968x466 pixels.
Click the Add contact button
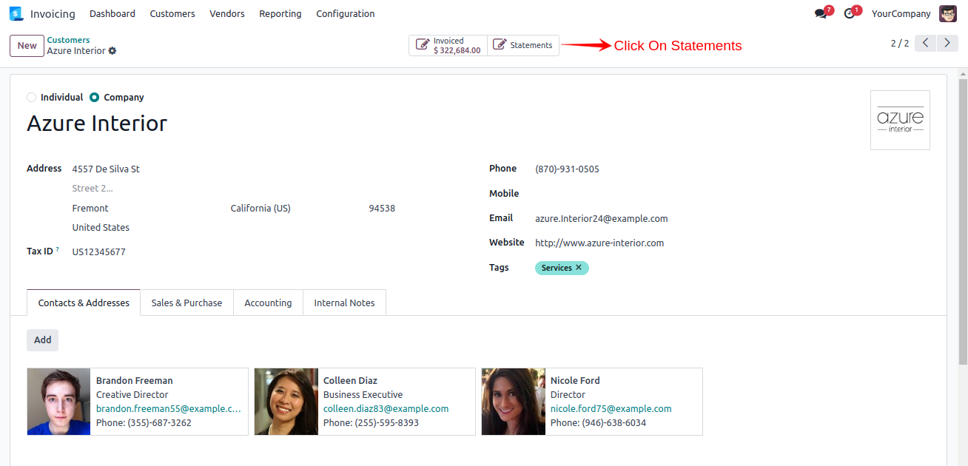43,340
